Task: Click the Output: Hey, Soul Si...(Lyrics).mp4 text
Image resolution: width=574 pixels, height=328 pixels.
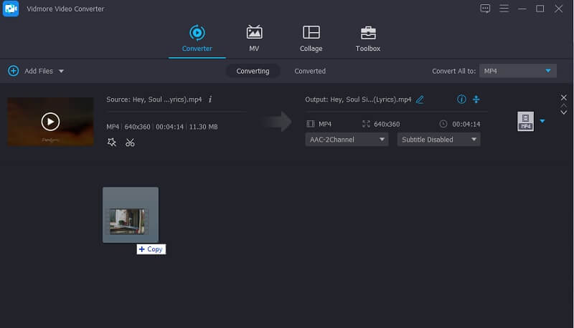Action: click(x=358, y=100)
